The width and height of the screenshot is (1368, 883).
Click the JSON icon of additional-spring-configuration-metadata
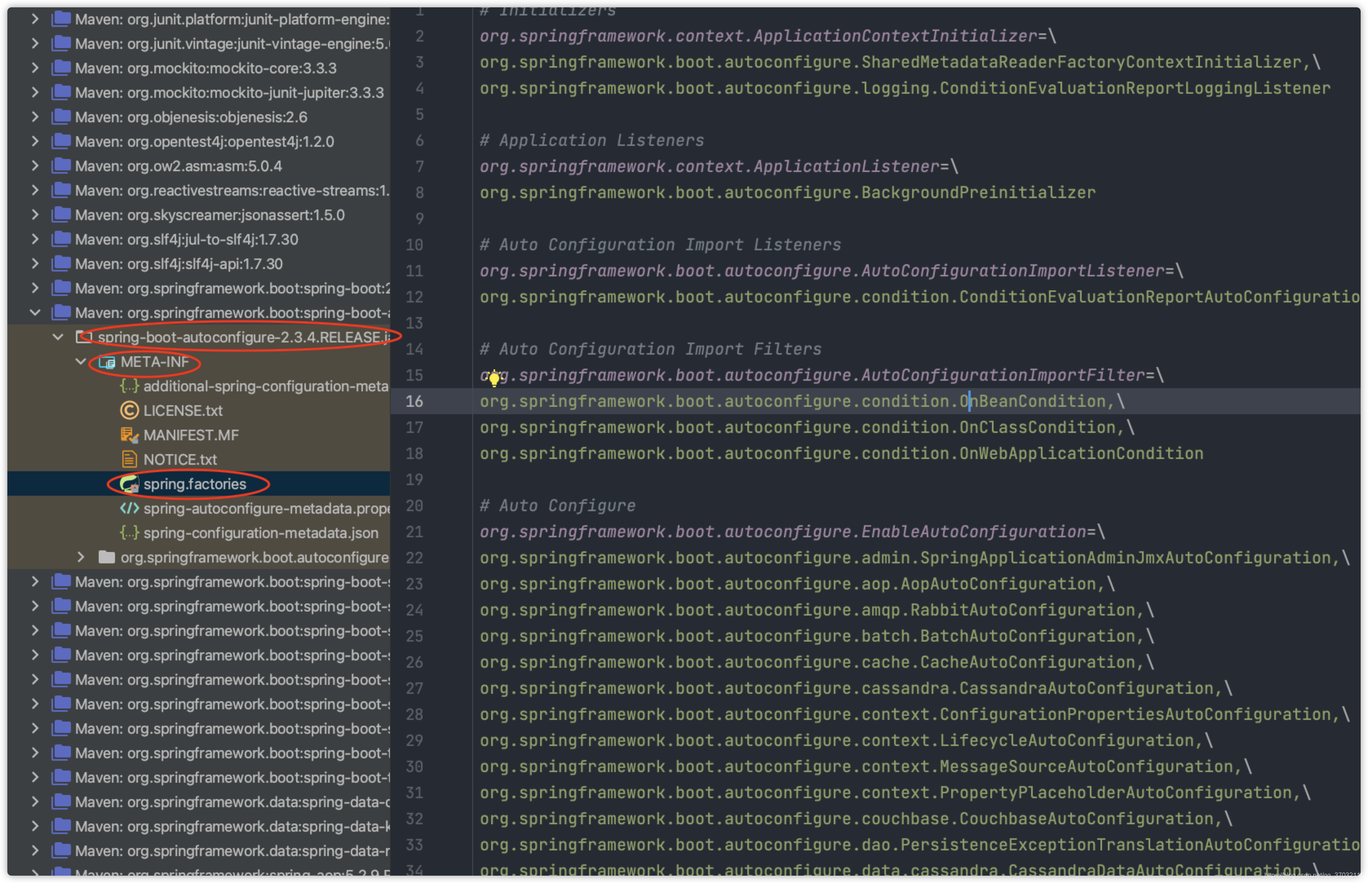pyautogui.click(x=129, y=386)
